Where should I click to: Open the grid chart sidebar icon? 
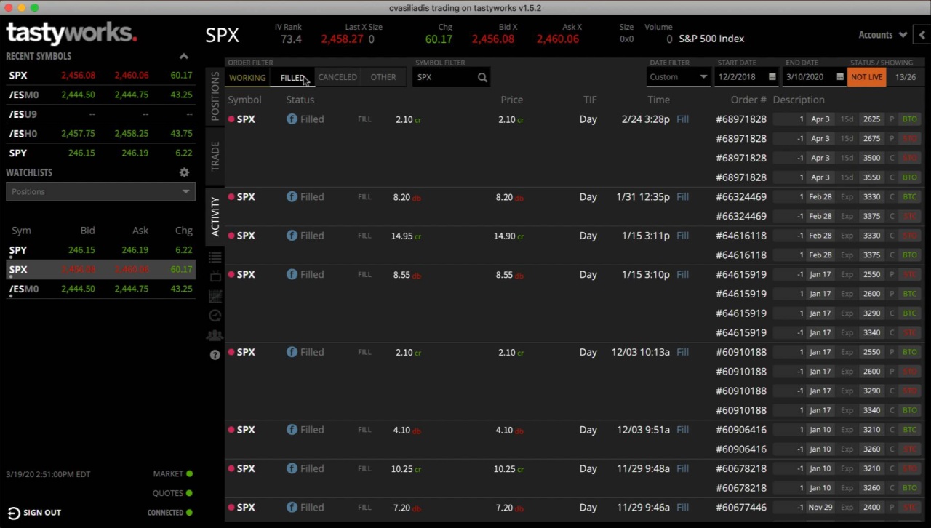215,296
